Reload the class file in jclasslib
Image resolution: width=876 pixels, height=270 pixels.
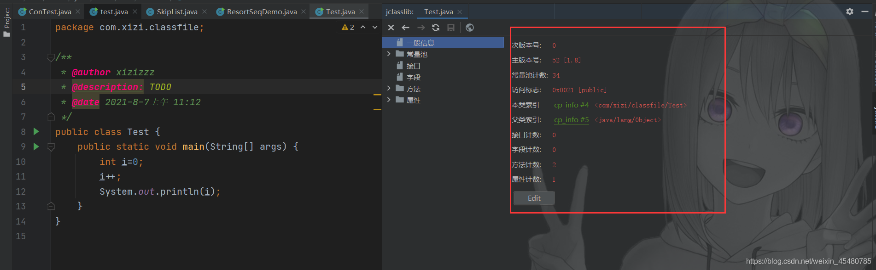coord(436,28)
